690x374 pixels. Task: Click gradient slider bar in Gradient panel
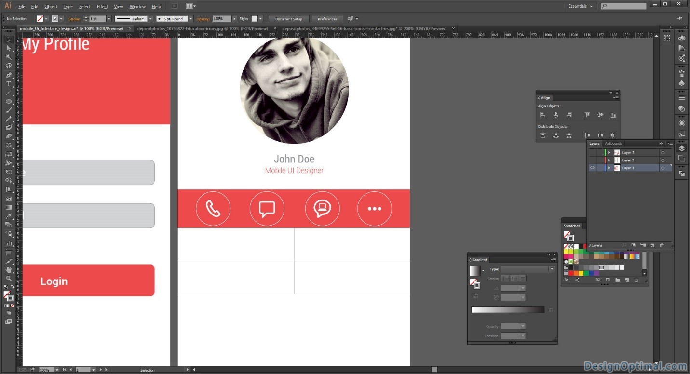(x=508, y=309)
